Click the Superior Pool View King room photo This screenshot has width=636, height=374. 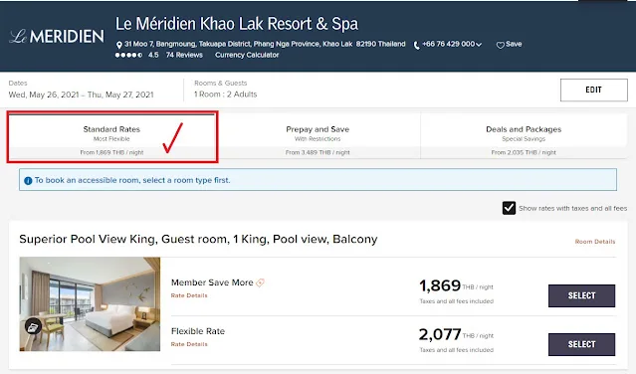coord(90,304)
